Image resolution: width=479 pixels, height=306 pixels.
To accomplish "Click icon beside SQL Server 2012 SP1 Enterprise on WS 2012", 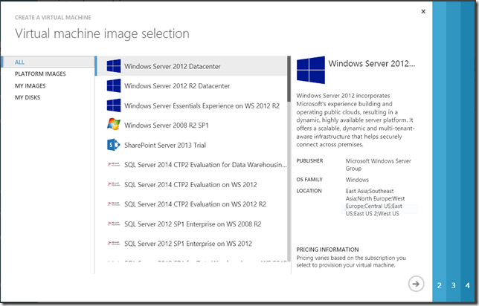I will point(114,243).
